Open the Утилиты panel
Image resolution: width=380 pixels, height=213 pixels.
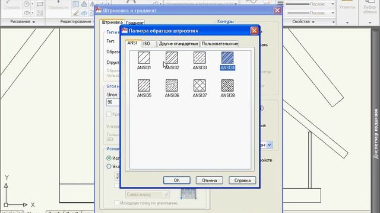[347, 7]
